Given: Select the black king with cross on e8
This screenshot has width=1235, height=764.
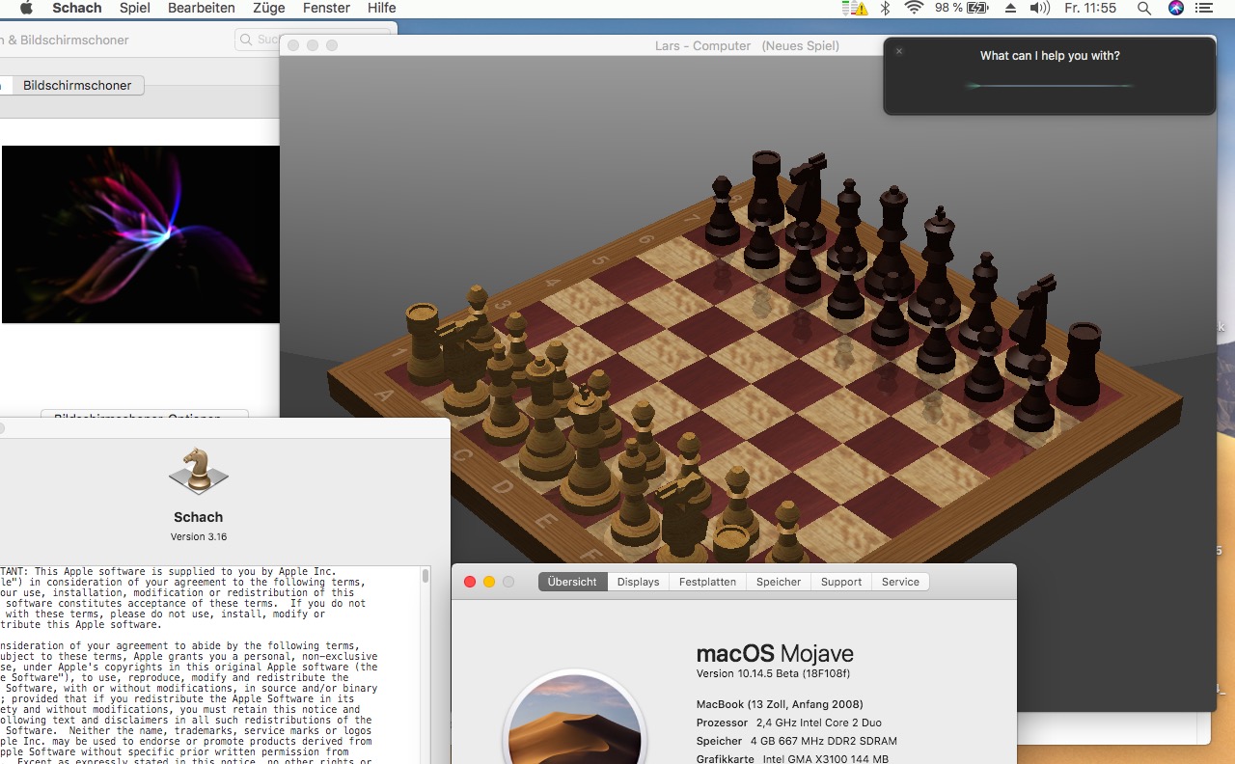Looking at the screenshot, I should (x=935, y=265).
